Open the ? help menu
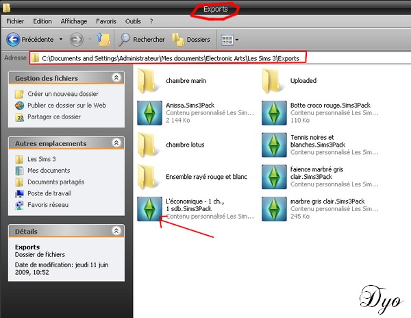 pyautogui.click(x=151, y=21)
